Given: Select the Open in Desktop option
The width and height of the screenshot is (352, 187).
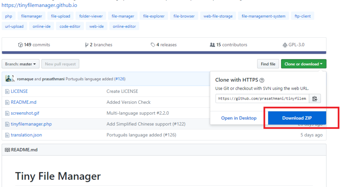Looking at the screenshot, I should (239, 118).
